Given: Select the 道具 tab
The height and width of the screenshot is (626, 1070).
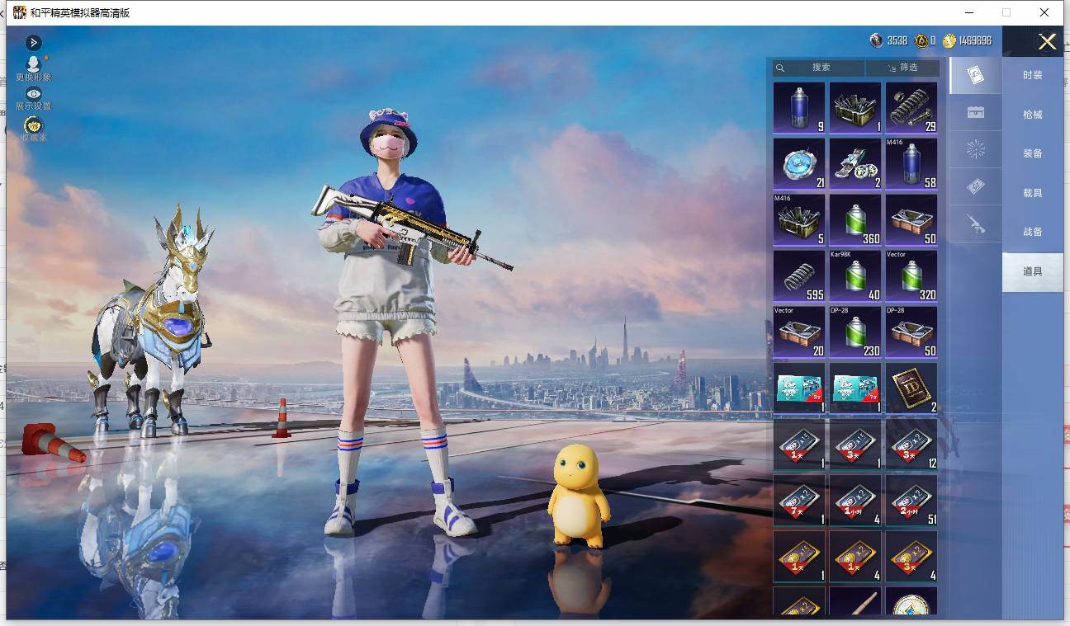Looking at the screenshot, I should click(x=1032, y=271).
